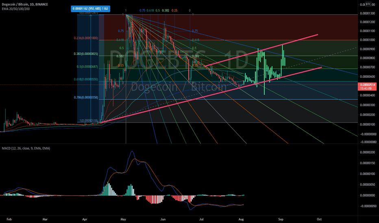Select the lower pink support trendline
379x223 pixels.
click(x=210, y=95)
